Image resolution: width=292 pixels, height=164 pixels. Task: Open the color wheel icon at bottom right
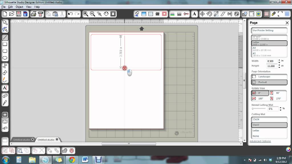coord(288,149)
